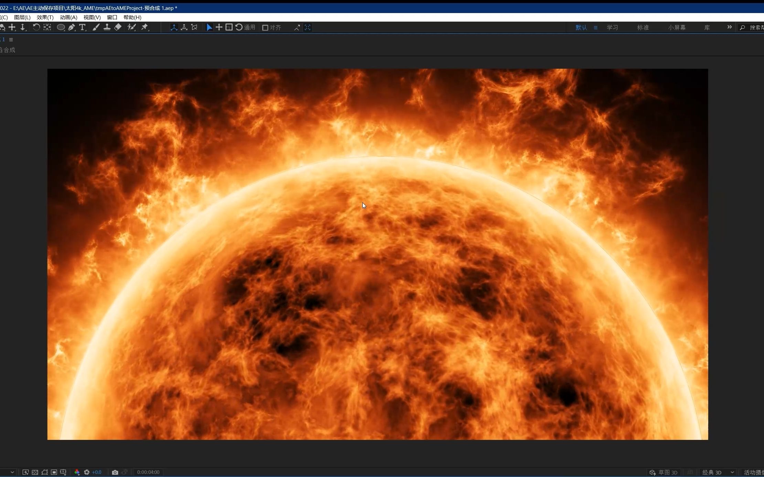This screenshot has width=764, height=477.
Task: Toggle 草图3D preview mode
Action: [x=664, y=472]
